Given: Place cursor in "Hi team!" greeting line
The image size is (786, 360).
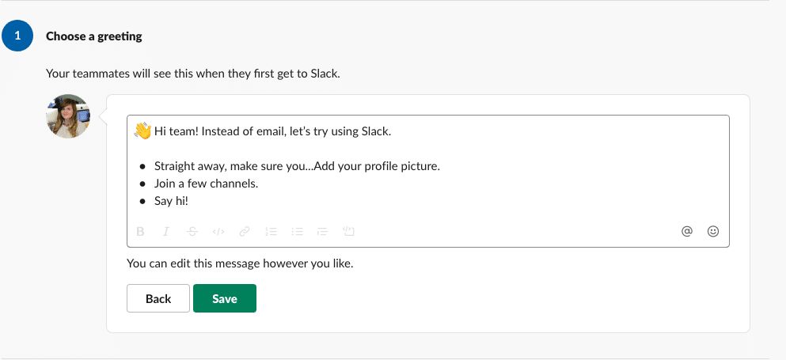Looking at the screenshot, I should [272, 132].
